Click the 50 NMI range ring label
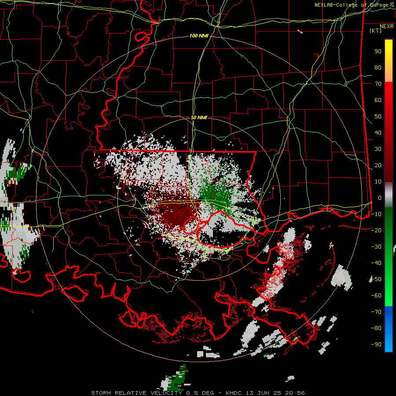Image resolution: width=396 pixels, height=396 pixels. (x=199, y=117)
